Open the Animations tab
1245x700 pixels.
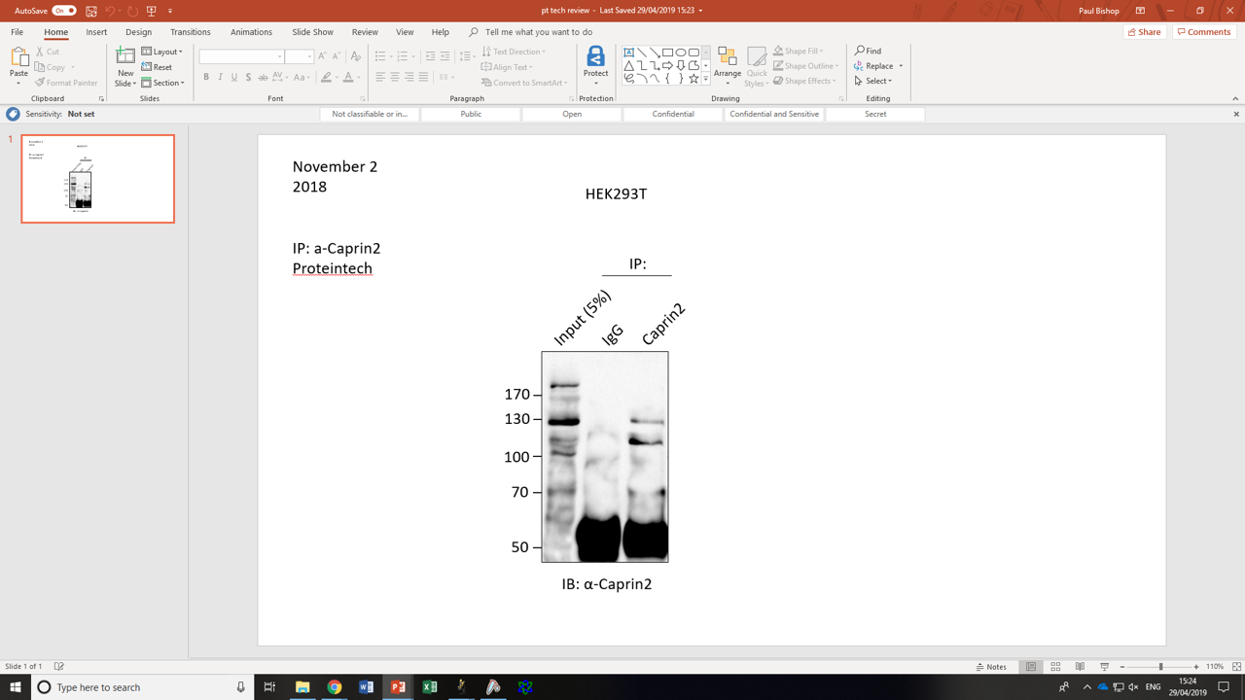tap(251, 32)
